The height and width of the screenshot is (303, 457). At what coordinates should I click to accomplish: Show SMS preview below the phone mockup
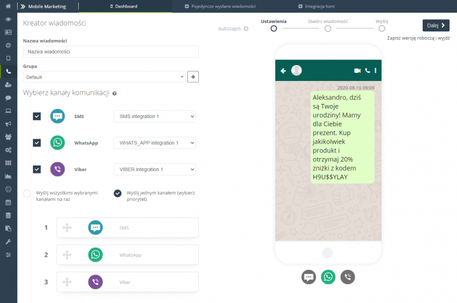pyautogui.click(x=308, y=277)
